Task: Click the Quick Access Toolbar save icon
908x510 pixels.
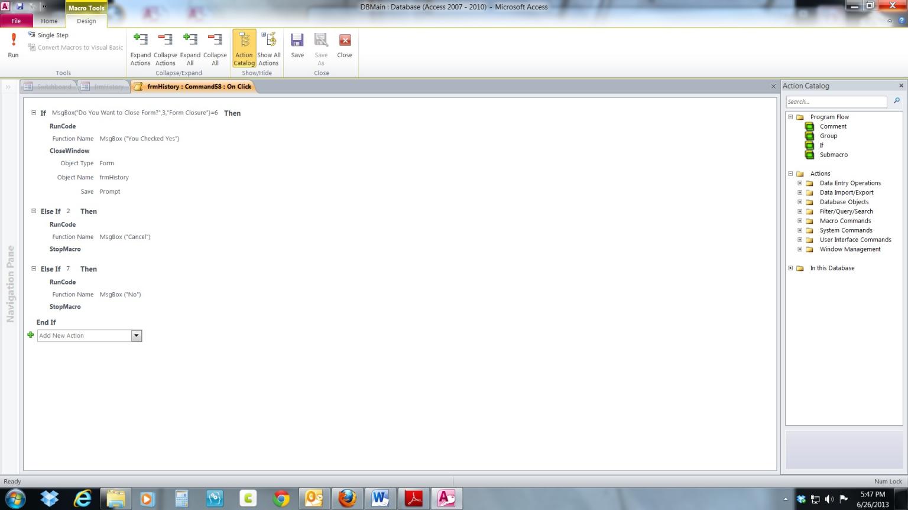Action: tap(20, 6)
